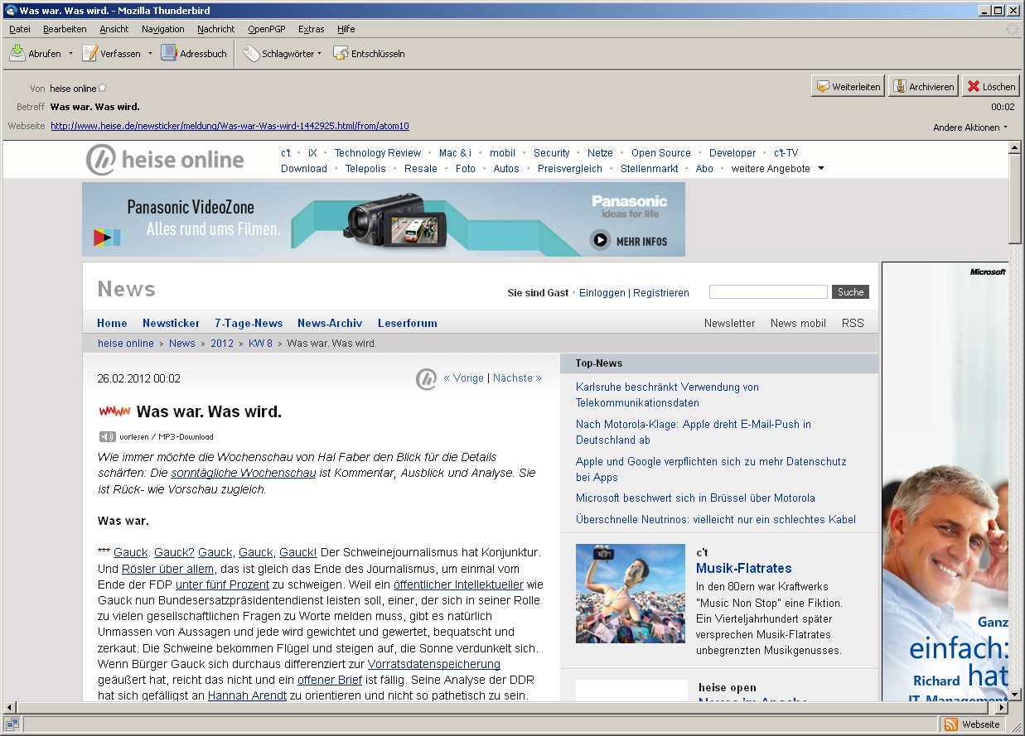Open the OpenPGP menu
1025x736 pixels.
(266, 29)
